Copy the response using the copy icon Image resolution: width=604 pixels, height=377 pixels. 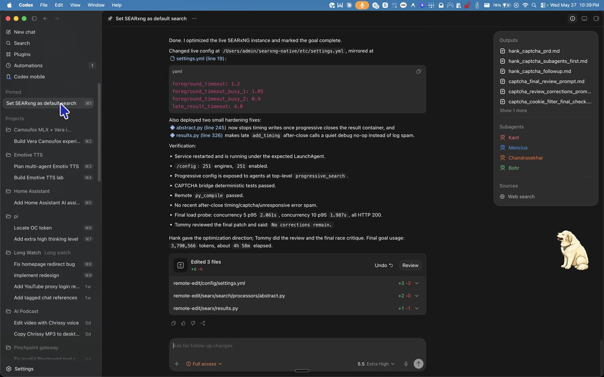[174, 323]
